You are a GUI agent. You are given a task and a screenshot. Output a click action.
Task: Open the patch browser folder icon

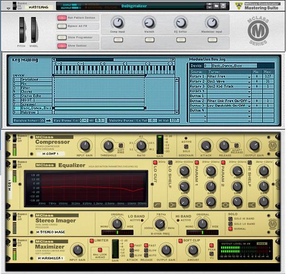[217, 6]
